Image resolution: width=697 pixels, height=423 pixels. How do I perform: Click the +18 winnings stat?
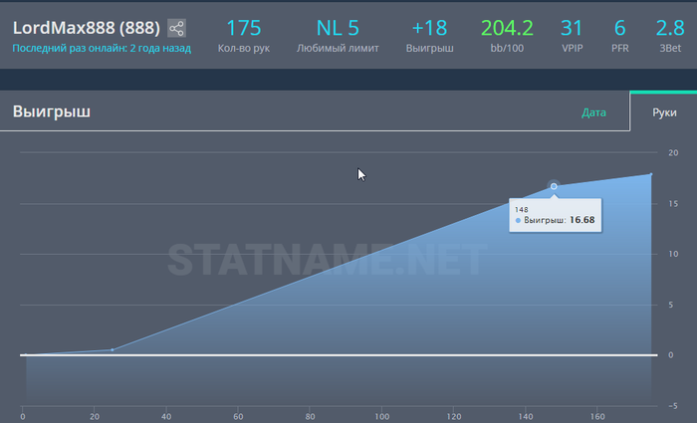[429, 28]
